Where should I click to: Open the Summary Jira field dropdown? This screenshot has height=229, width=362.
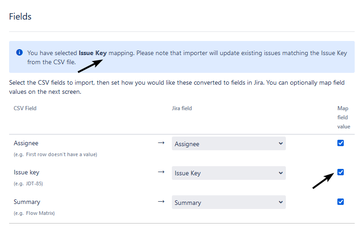[228, 202]
